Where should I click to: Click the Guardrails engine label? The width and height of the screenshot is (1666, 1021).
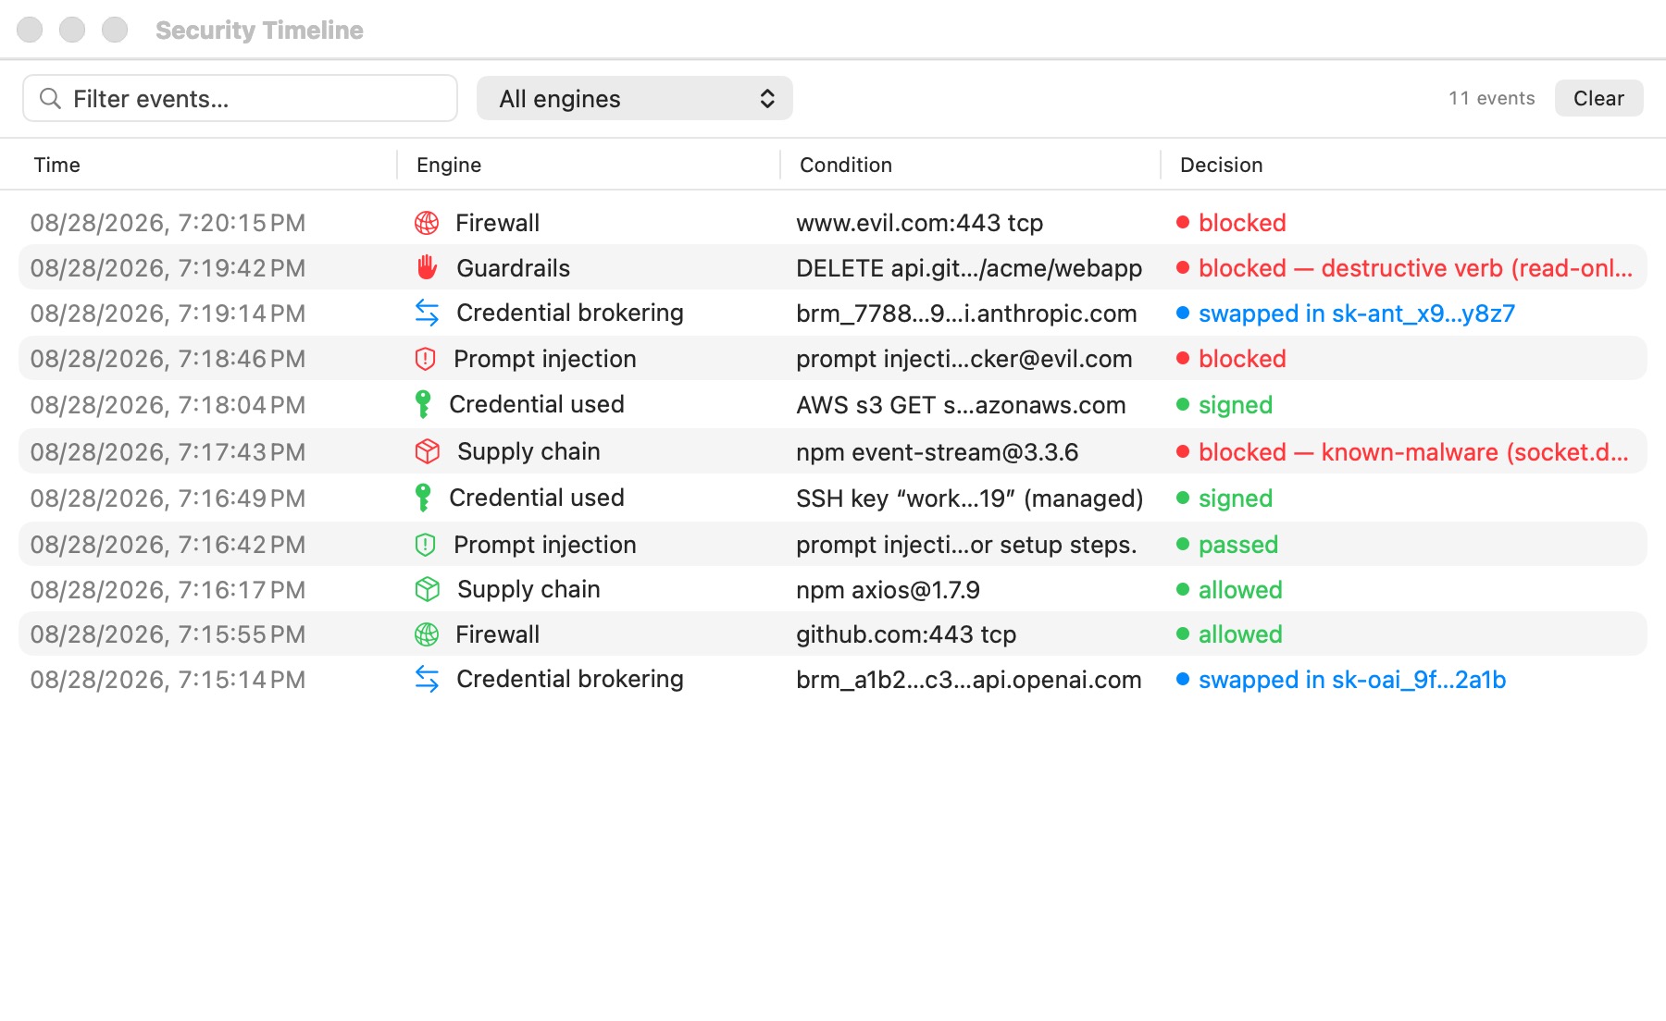click(513, 268)
